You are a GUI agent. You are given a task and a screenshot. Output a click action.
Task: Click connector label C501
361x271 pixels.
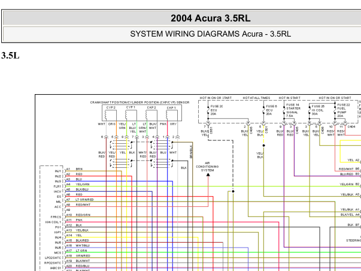tap(266, 130)
